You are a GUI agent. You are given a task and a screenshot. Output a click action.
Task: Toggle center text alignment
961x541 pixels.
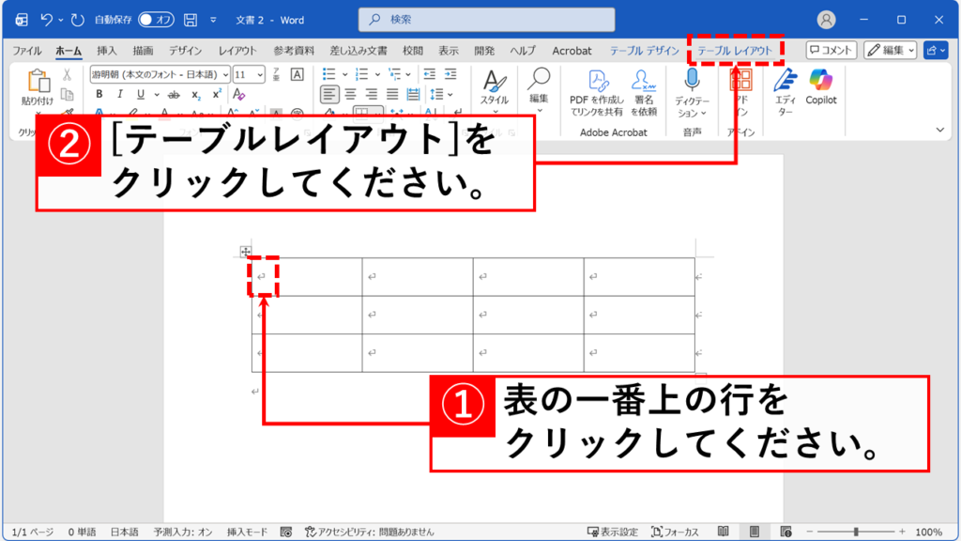351,92
